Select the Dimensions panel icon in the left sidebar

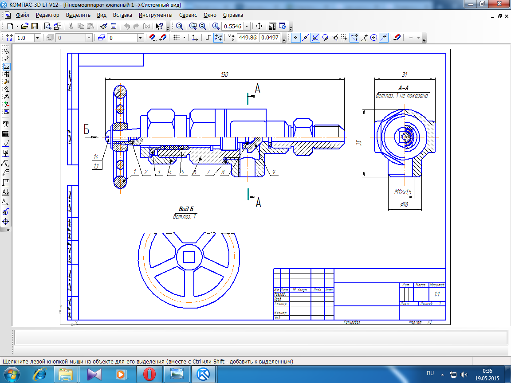click(6, 59)
